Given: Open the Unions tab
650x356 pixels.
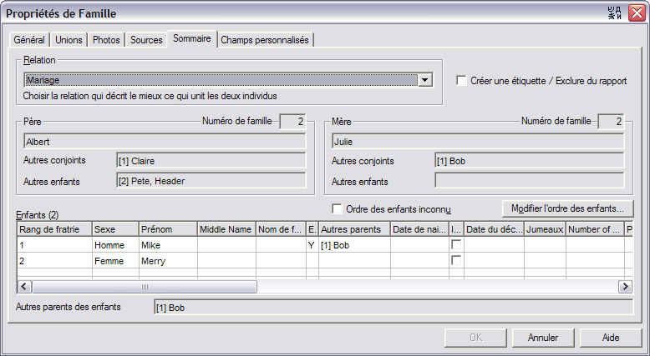Looking at the screenshot, I should point(69,40).
